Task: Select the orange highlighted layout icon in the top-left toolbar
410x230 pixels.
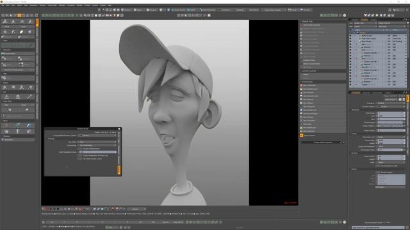Action: (x=19, y=15)
